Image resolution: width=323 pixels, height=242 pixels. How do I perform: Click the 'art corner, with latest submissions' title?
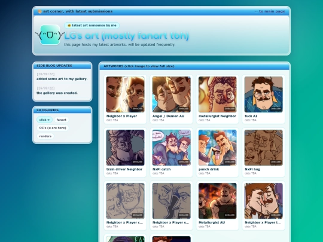tap(78, 11)
